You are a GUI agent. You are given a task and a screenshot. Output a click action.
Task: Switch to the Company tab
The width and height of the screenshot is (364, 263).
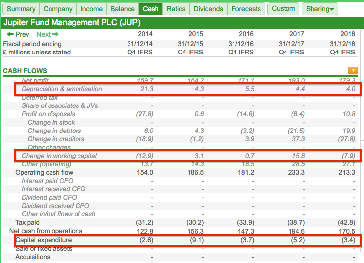(x=58, y=9)
